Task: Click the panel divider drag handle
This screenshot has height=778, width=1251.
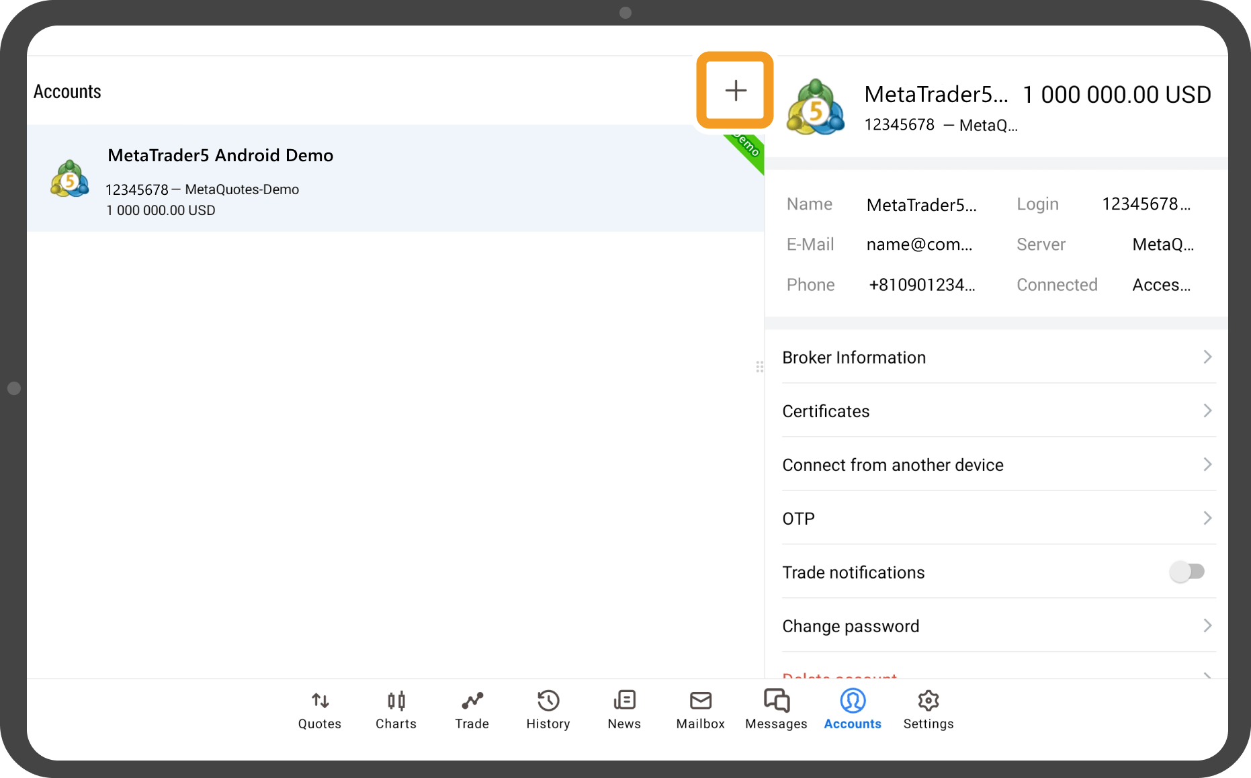Action: 759,367
